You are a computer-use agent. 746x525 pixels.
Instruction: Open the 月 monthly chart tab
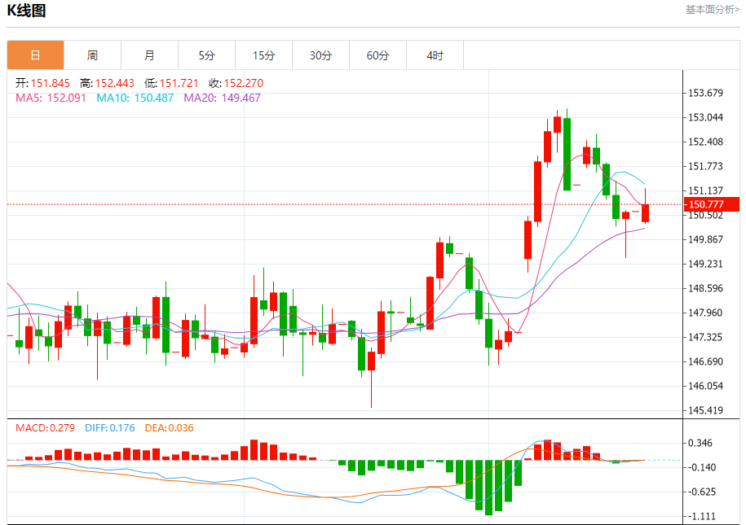(149, 55)
